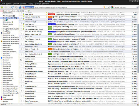Screen dimensions: 139x106
Task: Open the Odoslané správy folder
Action: (8, 24)
